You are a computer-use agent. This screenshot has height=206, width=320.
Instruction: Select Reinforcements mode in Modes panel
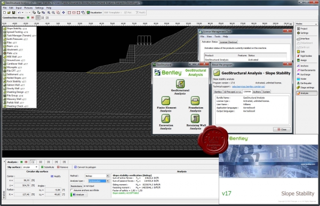[306, 70]
